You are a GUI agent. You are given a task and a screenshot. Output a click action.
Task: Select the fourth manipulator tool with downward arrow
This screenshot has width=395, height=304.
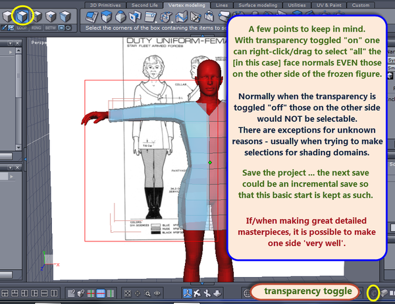coord(217,293)
